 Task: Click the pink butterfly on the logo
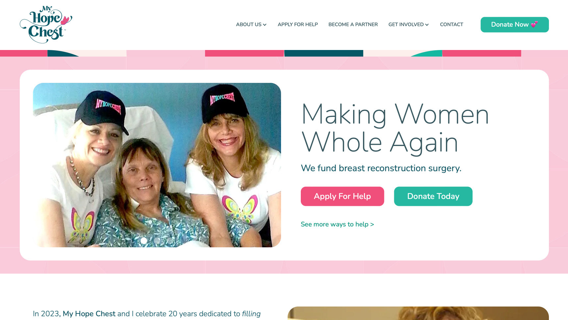point(65,20)
